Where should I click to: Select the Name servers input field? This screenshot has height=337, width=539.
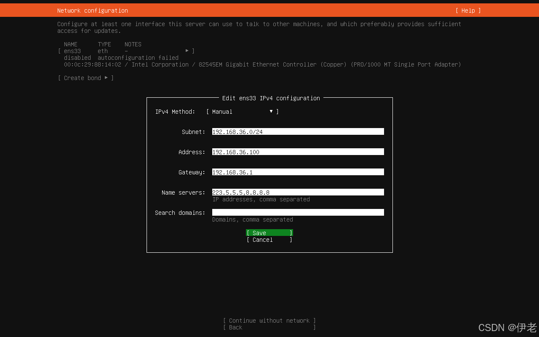point(298,193)
